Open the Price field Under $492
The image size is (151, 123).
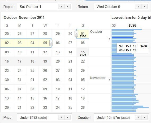click(x=44, y=117)
